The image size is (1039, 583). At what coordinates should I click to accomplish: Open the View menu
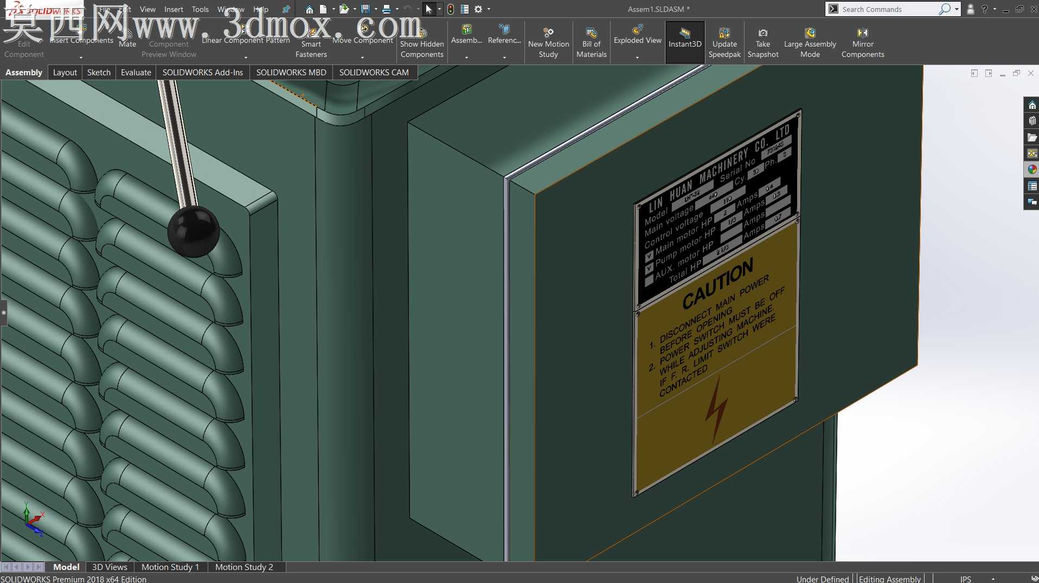click(x=147, y=9)
